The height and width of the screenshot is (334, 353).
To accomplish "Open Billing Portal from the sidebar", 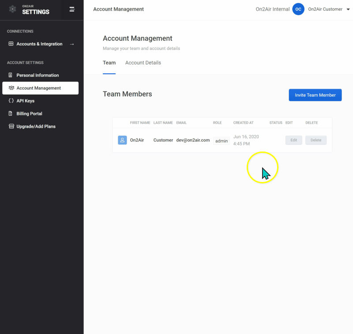I will (29, 114).
